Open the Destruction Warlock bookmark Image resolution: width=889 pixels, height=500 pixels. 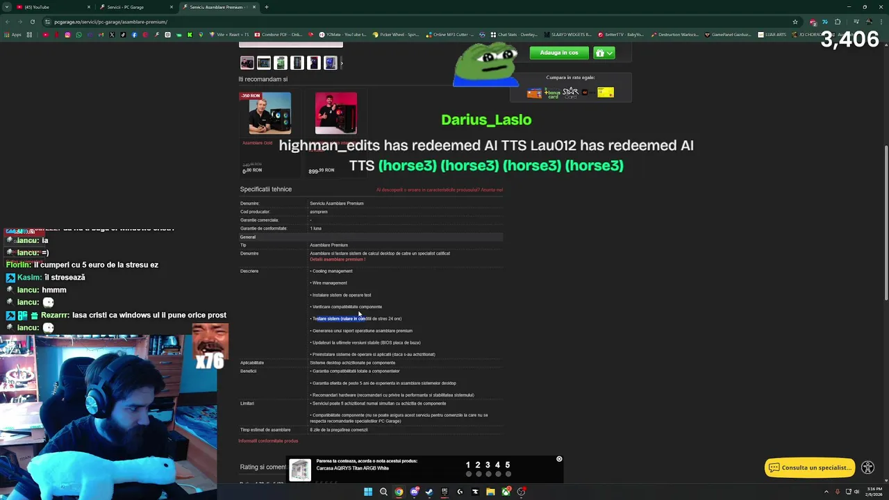point(675,35)
